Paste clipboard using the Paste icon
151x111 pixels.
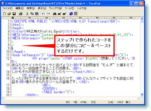click(x=37, y=14)
